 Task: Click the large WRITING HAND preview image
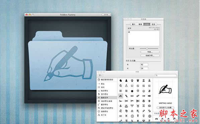pos(165,89)
